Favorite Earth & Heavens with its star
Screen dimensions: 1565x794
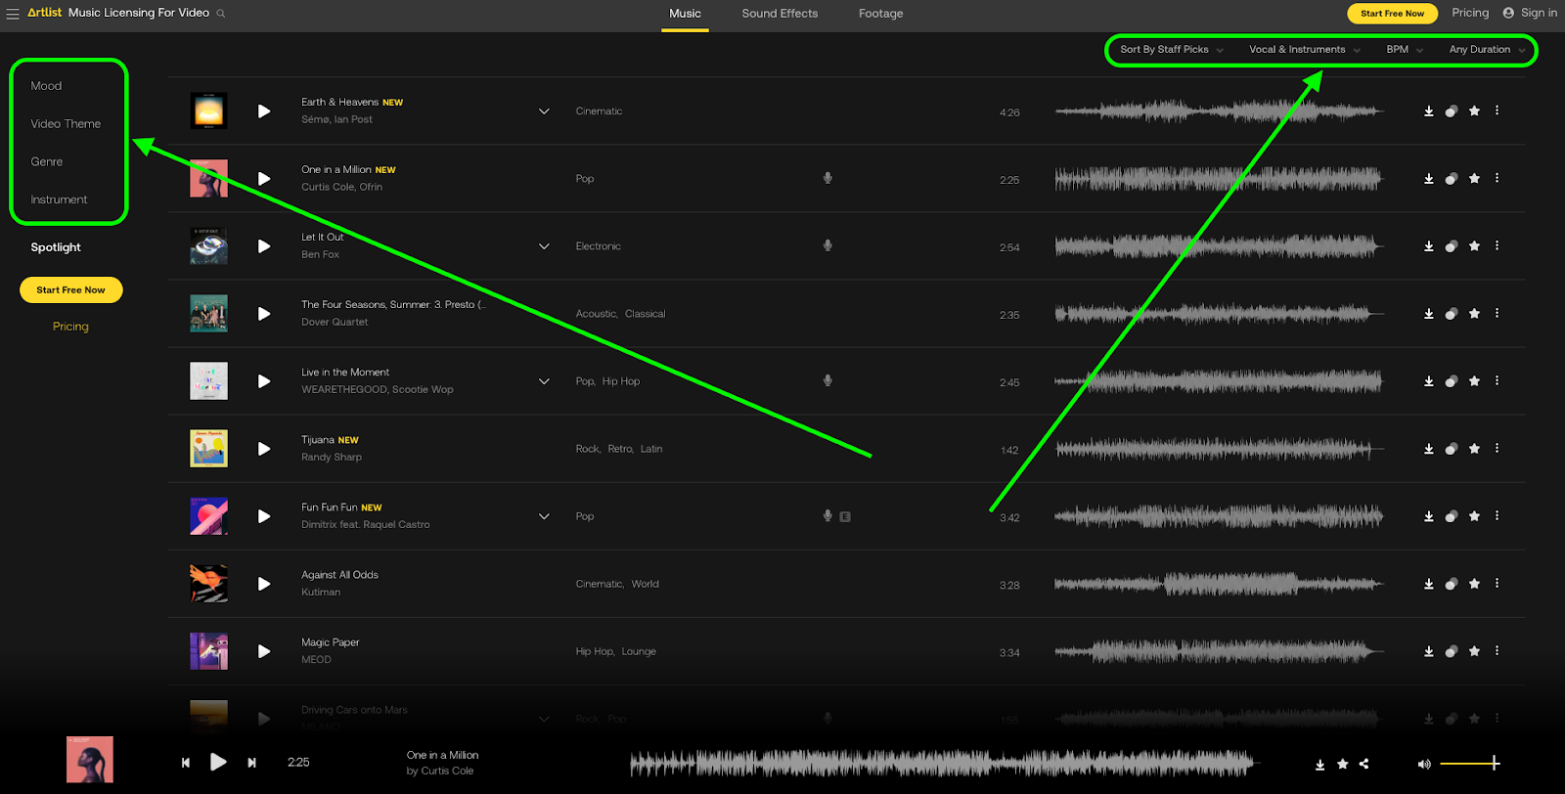click(x=1475, y=110)
